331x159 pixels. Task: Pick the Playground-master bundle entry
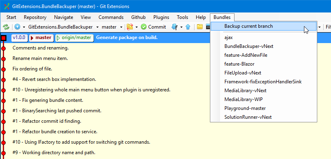(264, 108)
